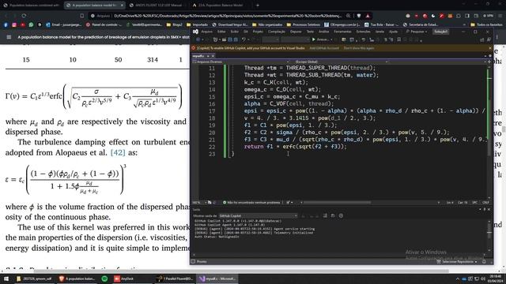Image resolution: width=506 pixels, height=284 pixels.
Task: Open the Ajuda menu in Visual Studio
Action: tap(393, 32)
